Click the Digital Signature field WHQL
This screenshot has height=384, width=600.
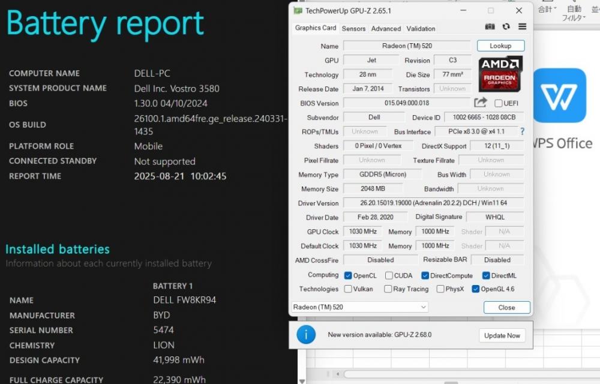click(x=495, y=217)
